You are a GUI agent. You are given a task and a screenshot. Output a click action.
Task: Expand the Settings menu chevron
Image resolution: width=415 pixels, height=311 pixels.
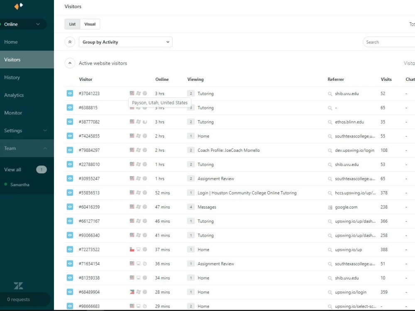45,130
